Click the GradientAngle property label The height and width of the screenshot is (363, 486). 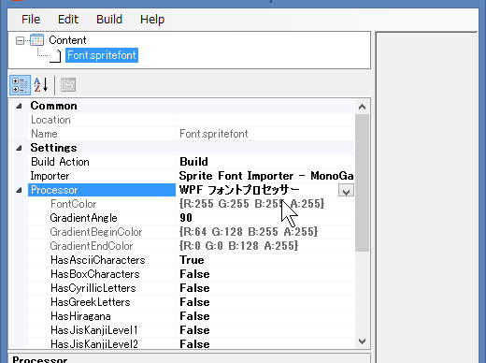pyautogui.click(x=83, y=218)
